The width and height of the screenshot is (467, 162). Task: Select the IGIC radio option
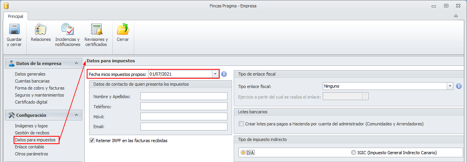pyautogui.click(x=353, y=153)
